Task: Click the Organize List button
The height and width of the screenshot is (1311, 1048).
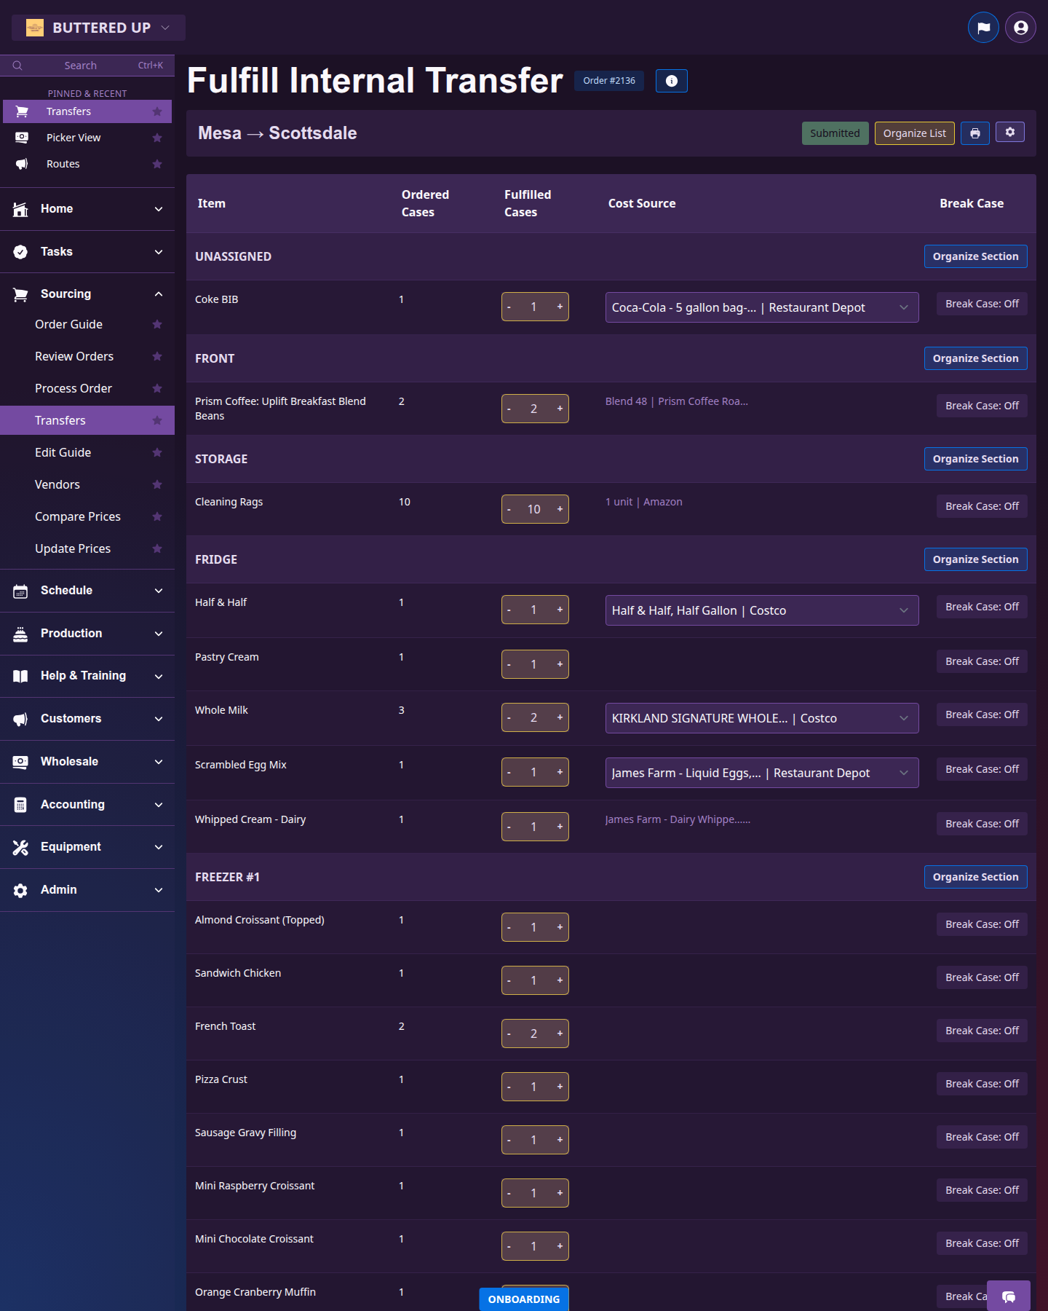Action: click(x=914, y=133)
